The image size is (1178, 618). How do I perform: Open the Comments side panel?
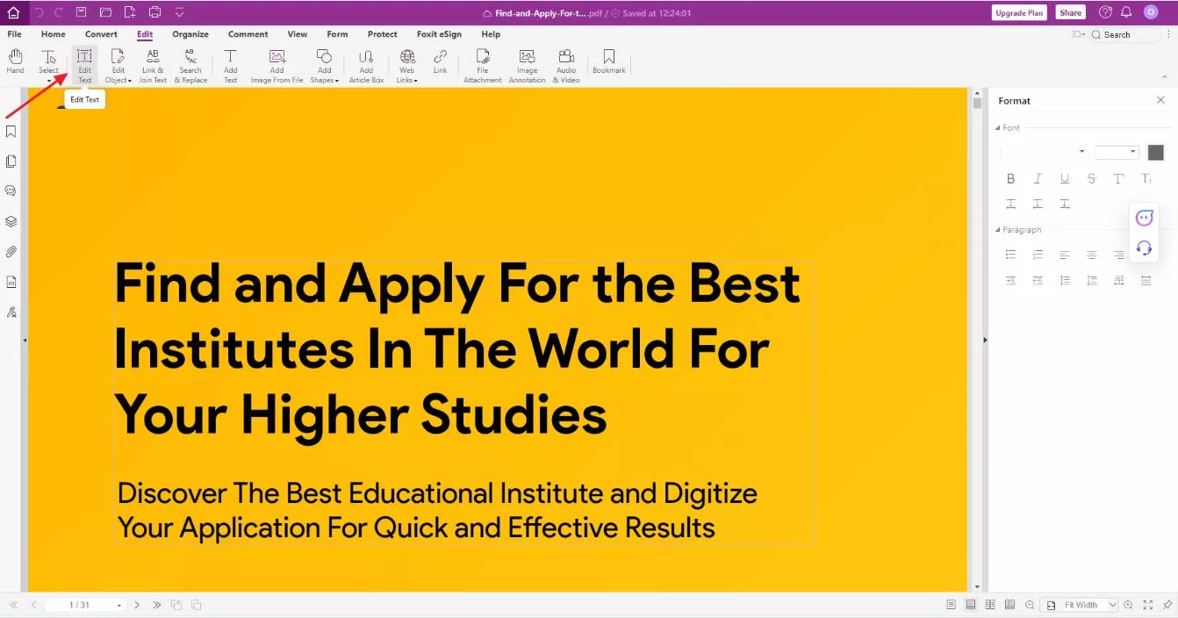pos(11,190)
